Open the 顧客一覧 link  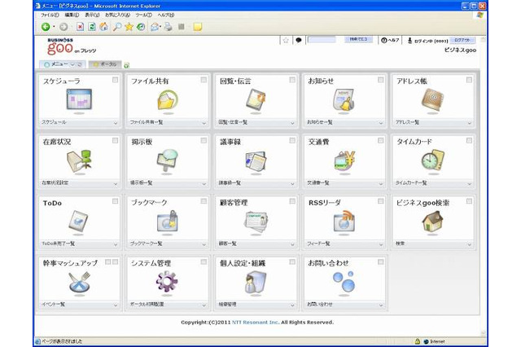[228, 244]
